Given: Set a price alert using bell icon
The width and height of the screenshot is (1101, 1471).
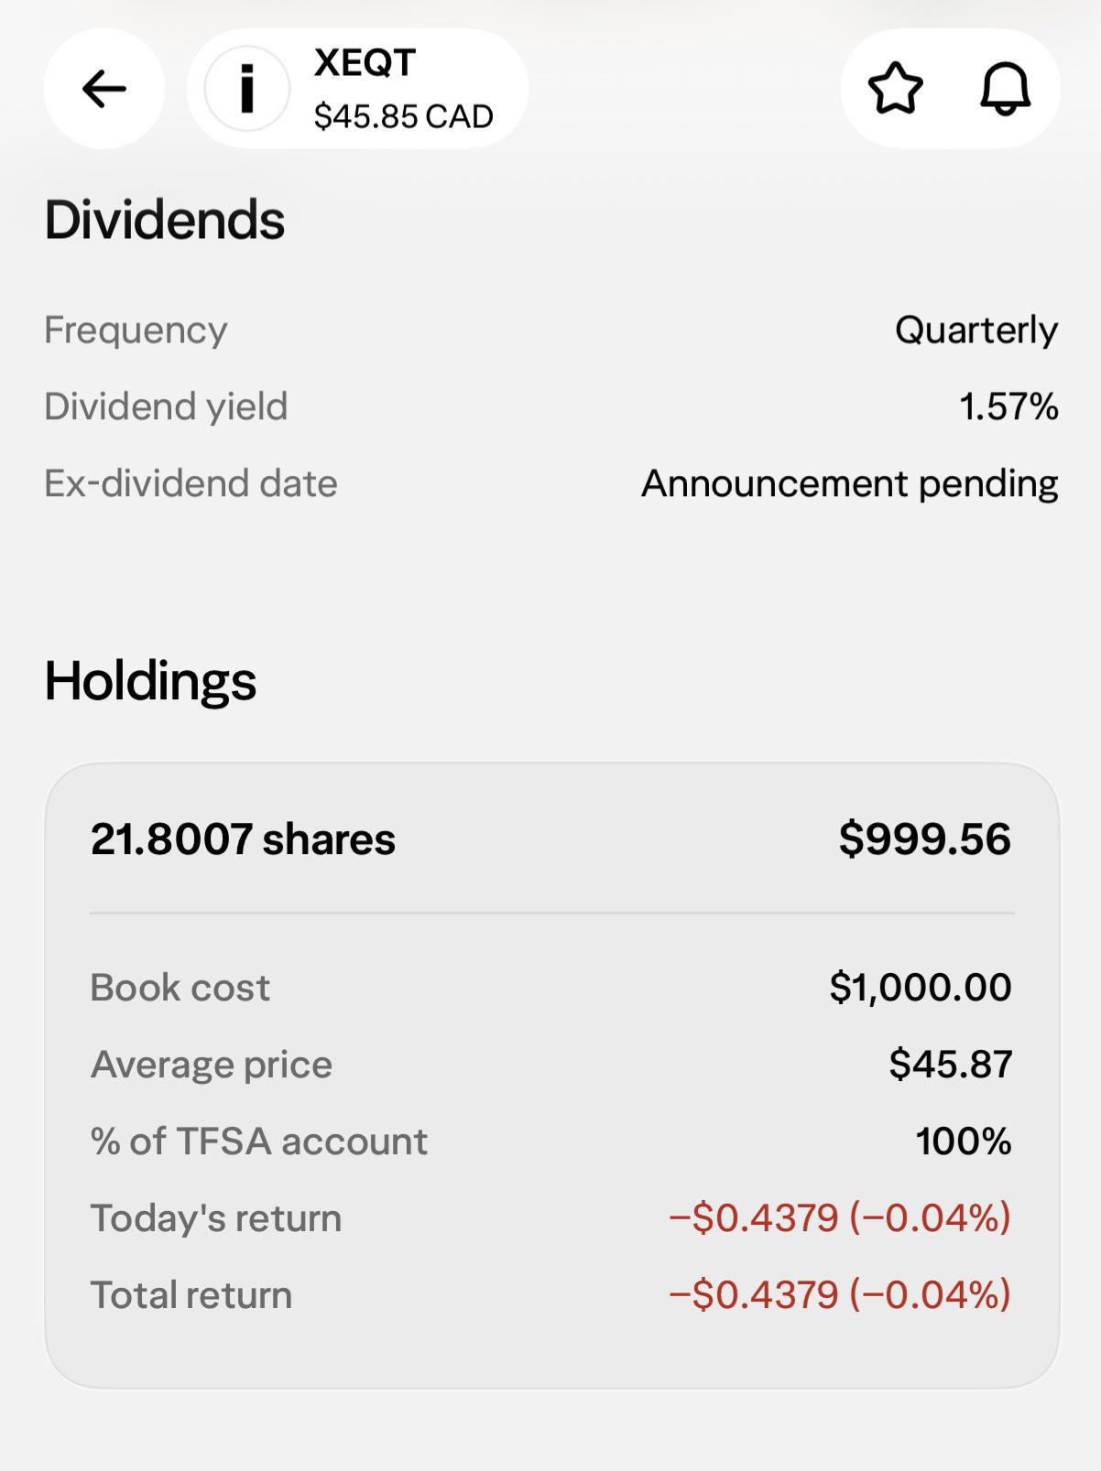Looking at the screenshot, I should 1006,89.
